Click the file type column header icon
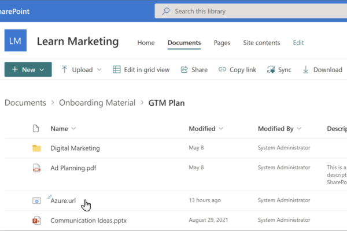347x231 pixels. (x=36, y=128)
